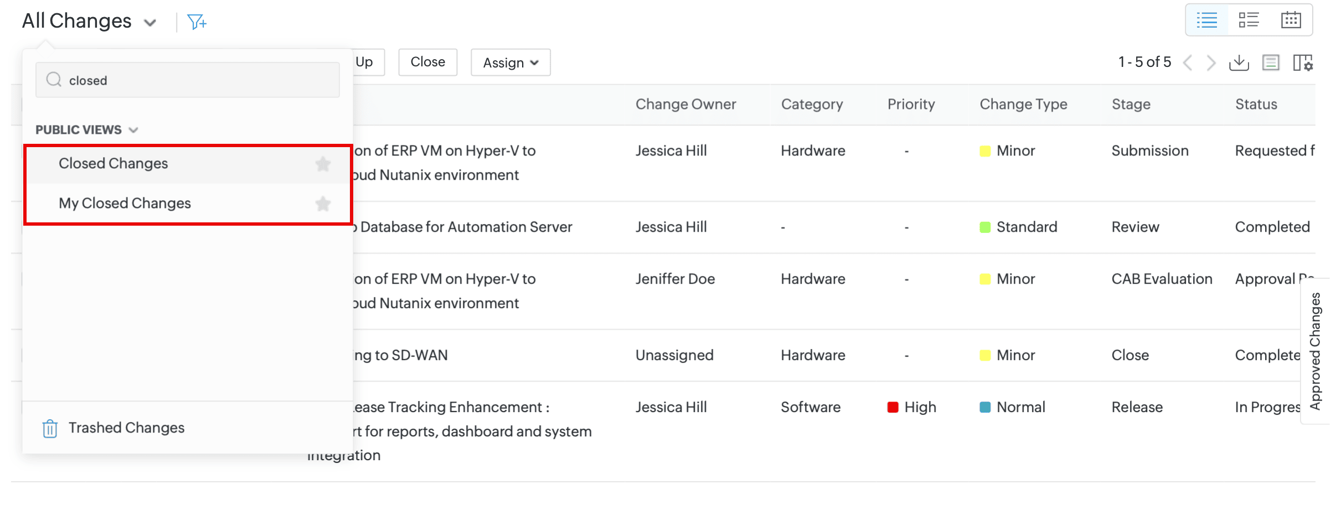Open the add filter funnel icon
This screenshot has height=531, width=1331.
197,22
